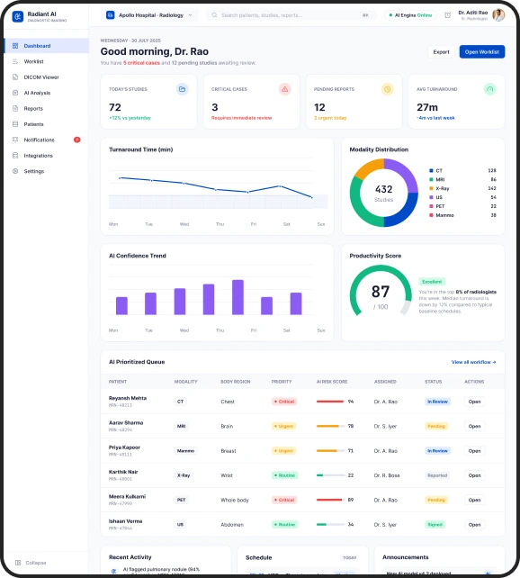Click the Patient column header
Screen dimensions: 520x578
(x=118, y=382)
